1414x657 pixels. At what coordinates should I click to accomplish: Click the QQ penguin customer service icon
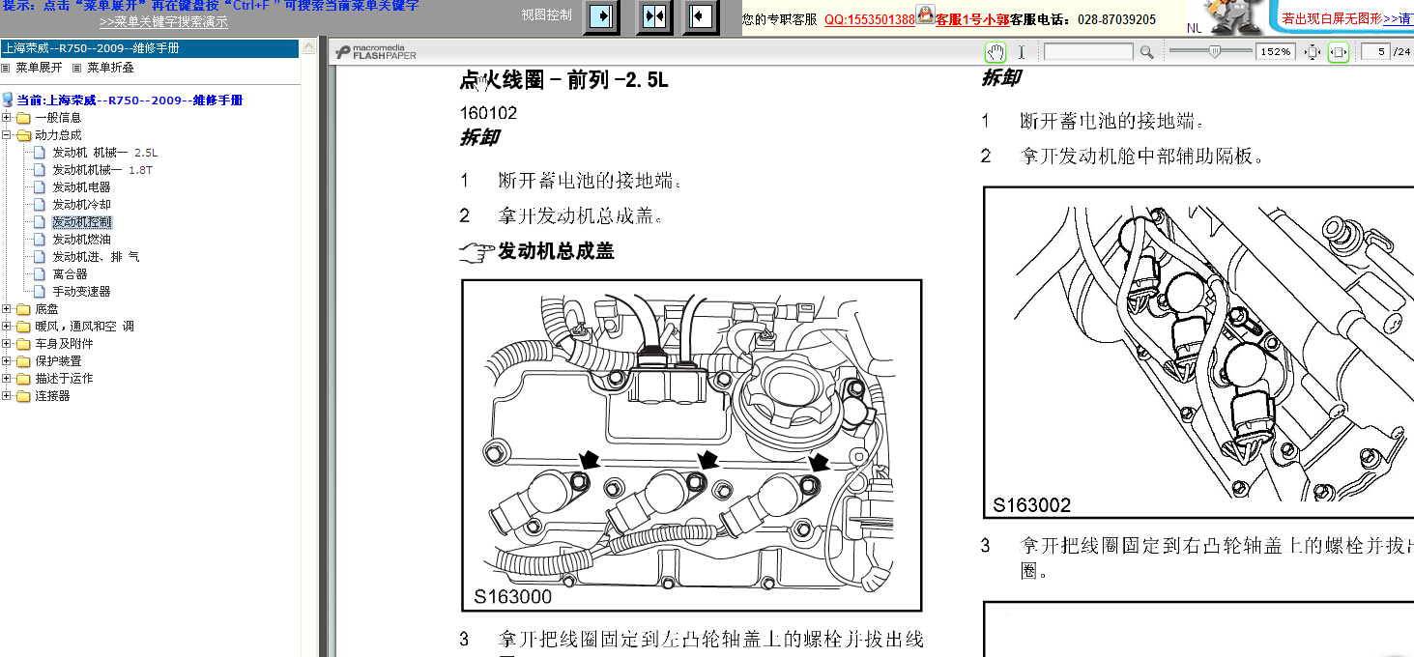tap(926, 14)
